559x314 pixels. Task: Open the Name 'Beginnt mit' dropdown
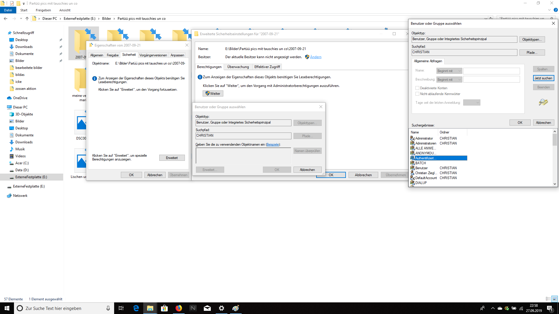[449, 71]
